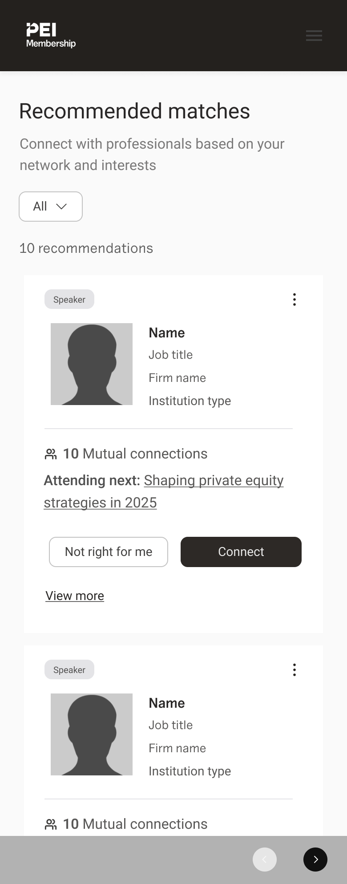Dismiss match with Not right for me

109,552
